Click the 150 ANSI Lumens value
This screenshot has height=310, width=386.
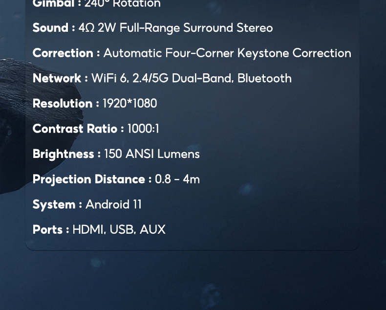(151, 154)
